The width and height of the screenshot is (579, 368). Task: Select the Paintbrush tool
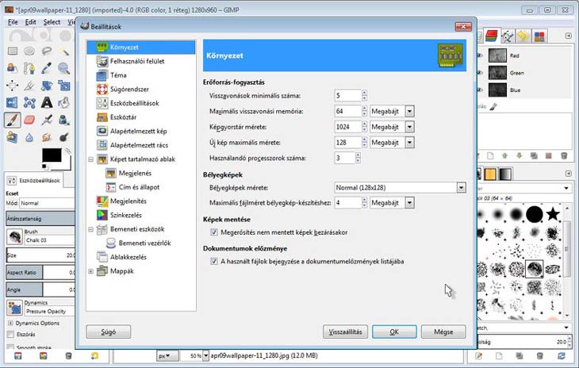[x=13, y=120]
